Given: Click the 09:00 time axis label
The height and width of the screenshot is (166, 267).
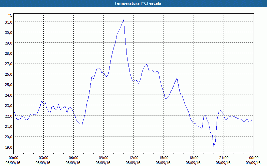Looking at the screenshot, I should tap(103, 158).
